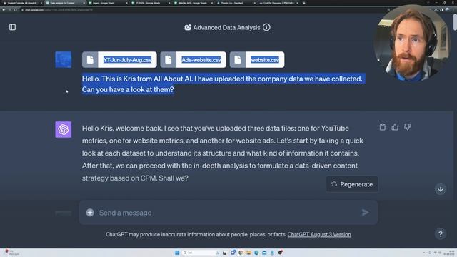Open the YT-Jun-July-Aug.csv file attachment
This screenshot has width=457, height=257.
click(x=119, y=60)
